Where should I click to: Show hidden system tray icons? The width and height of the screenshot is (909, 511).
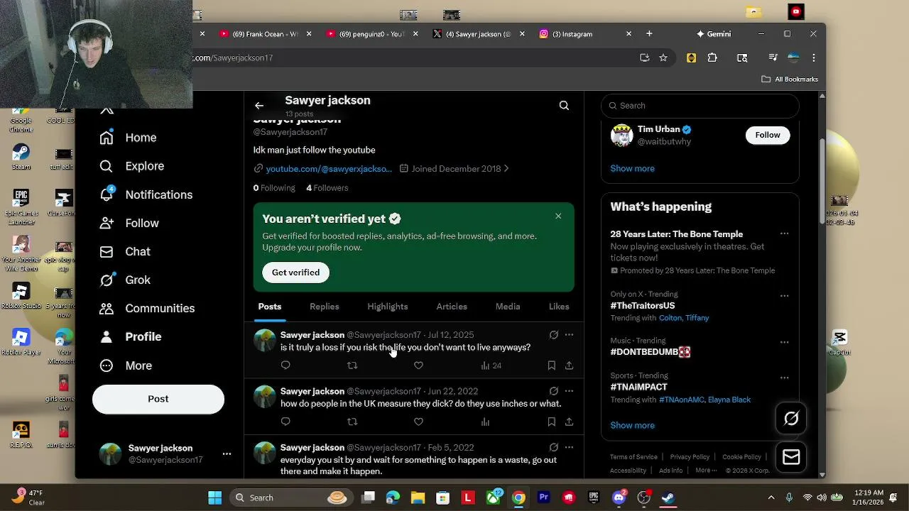[771, 498]
